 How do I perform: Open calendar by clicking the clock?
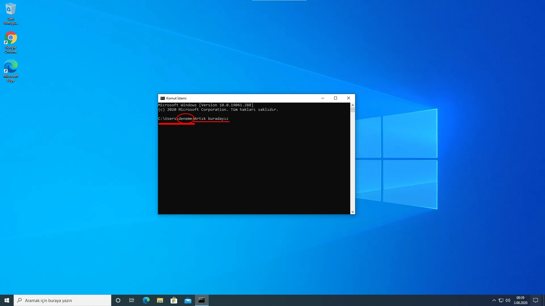tap(520, 300)
